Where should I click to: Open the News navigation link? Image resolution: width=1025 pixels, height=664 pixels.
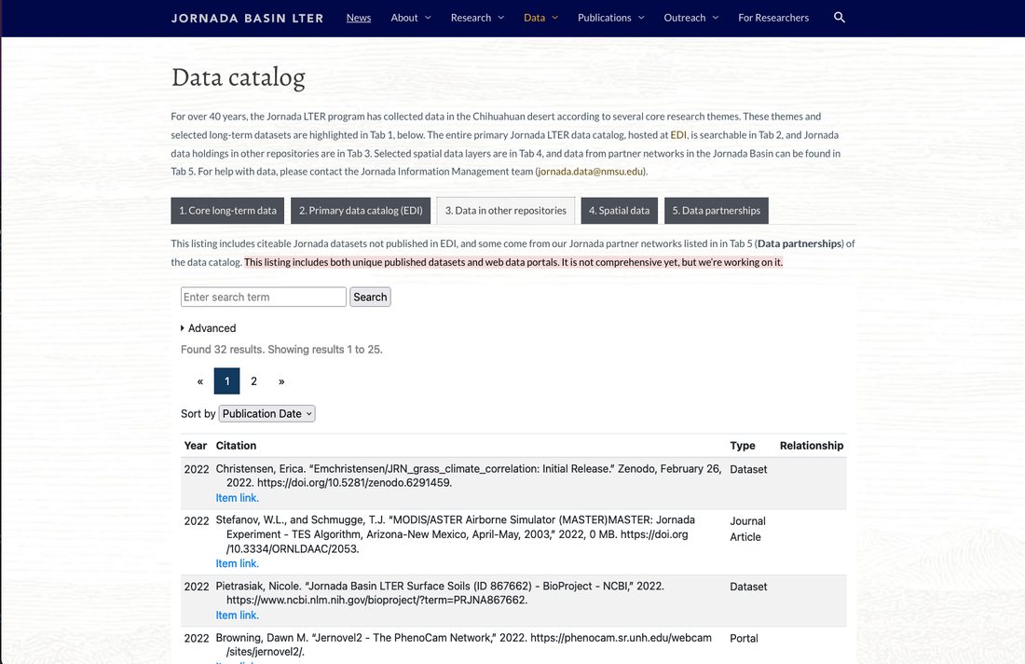pos(358,18)
